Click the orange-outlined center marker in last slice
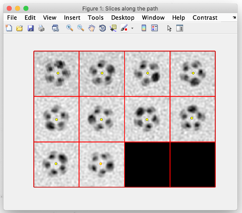 [101, 164]
